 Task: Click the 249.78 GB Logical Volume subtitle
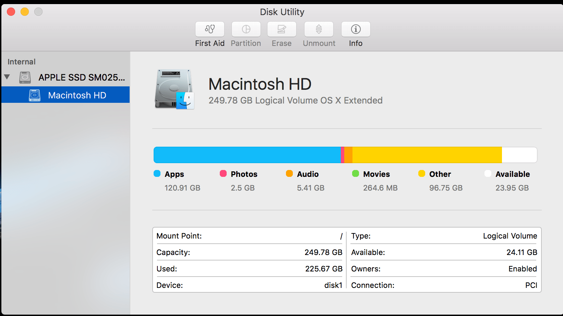[x=296, y=100]
